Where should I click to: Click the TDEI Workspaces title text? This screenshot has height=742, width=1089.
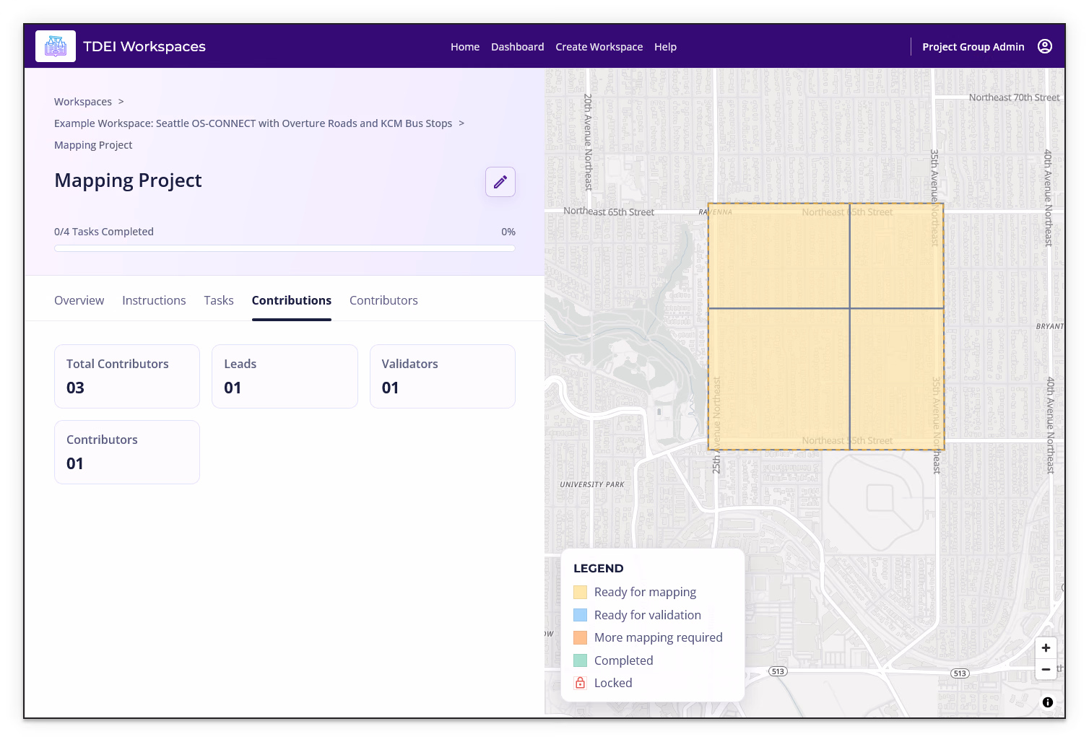[x=144, y=46]
